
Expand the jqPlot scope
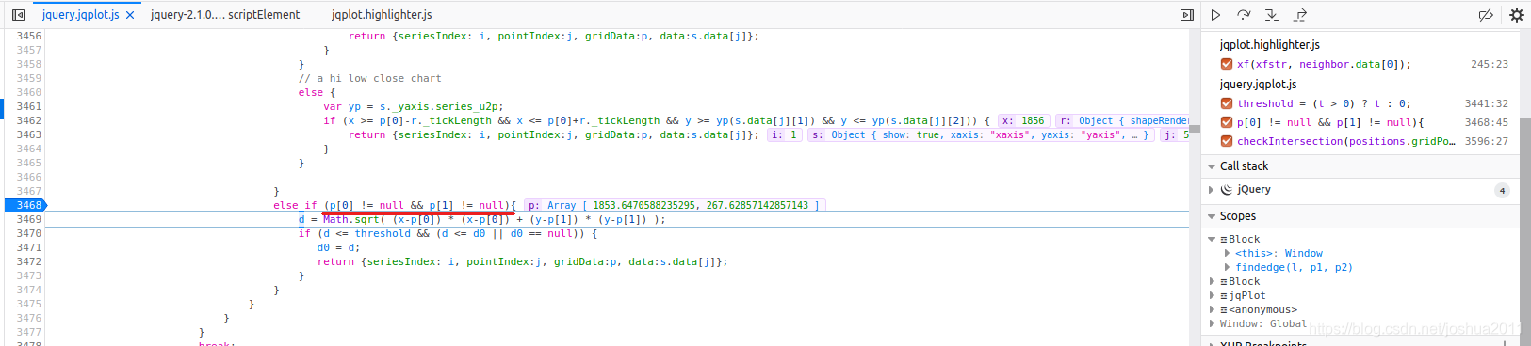click(x=1212, y=296)
